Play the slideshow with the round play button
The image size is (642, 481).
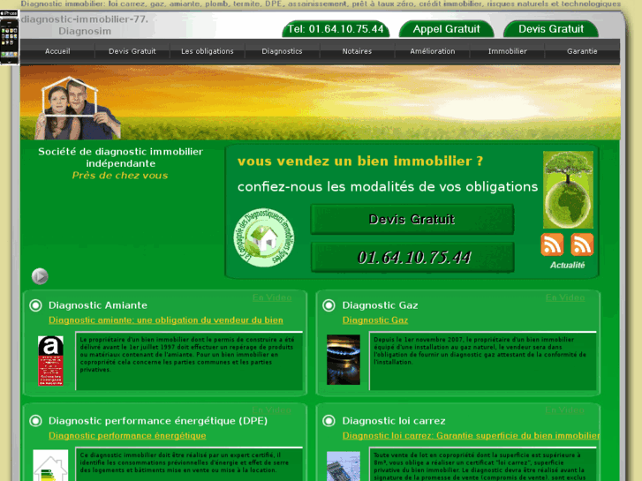pos(40,276)
